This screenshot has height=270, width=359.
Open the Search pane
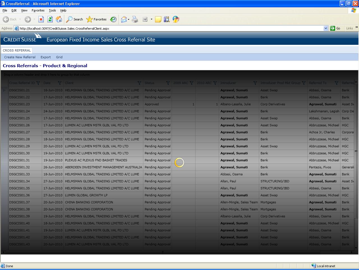click(74, 19)
